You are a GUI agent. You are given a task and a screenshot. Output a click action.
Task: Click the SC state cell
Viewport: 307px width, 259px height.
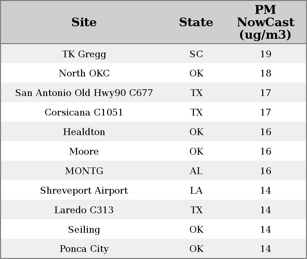click(196, 54)
